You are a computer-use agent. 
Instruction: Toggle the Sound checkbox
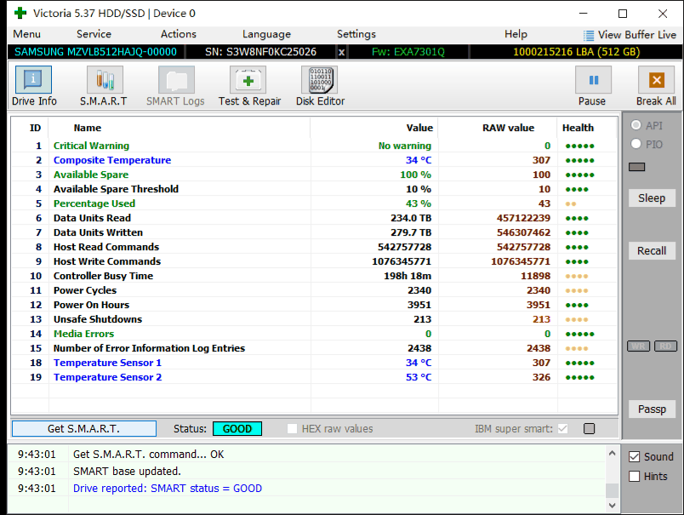[635, 457]
